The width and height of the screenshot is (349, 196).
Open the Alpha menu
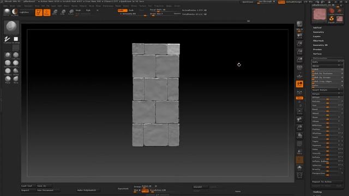coord(5,6)
